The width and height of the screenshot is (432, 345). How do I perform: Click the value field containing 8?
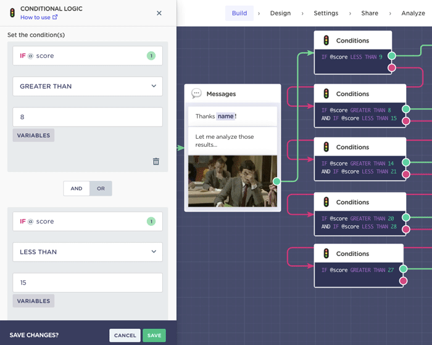click(88, 117)
